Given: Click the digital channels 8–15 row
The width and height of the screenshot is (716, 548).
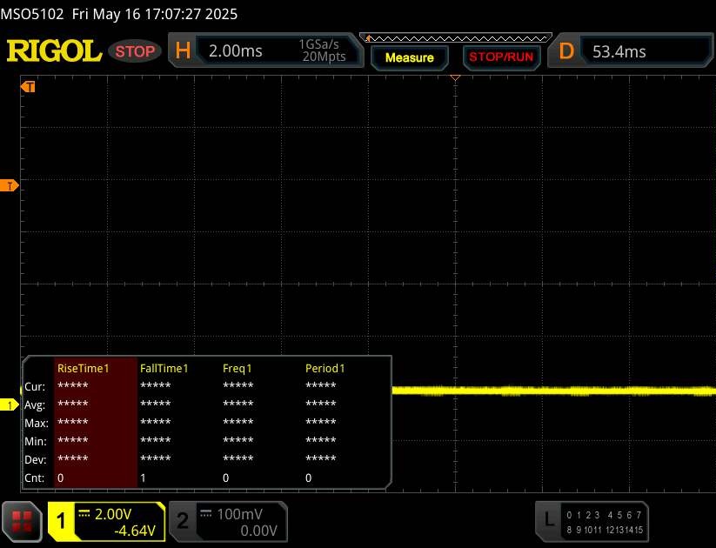Looking at the screenshot, I should 604,530.
